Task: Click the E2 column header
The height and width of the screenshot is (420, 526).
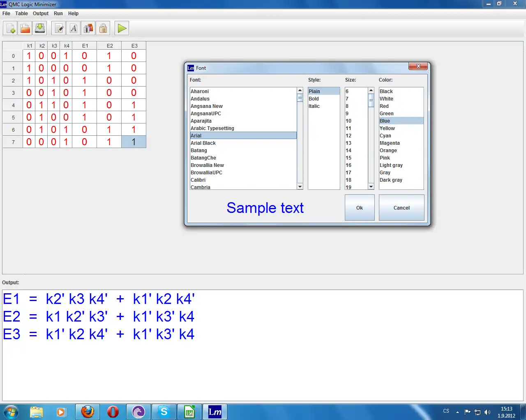Action: coord(109,46)
